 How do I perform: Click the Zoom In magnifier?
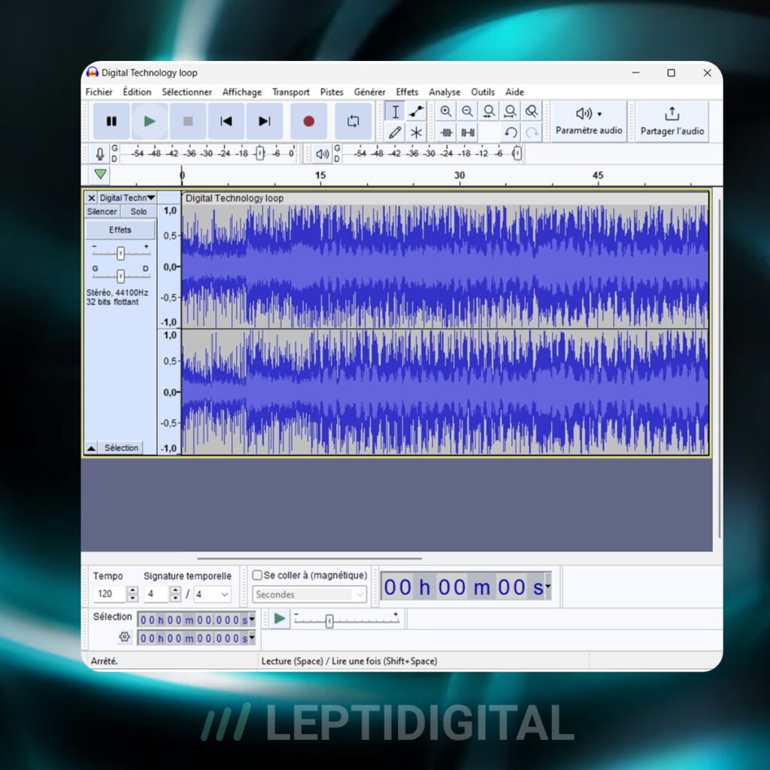pos(446,111)
